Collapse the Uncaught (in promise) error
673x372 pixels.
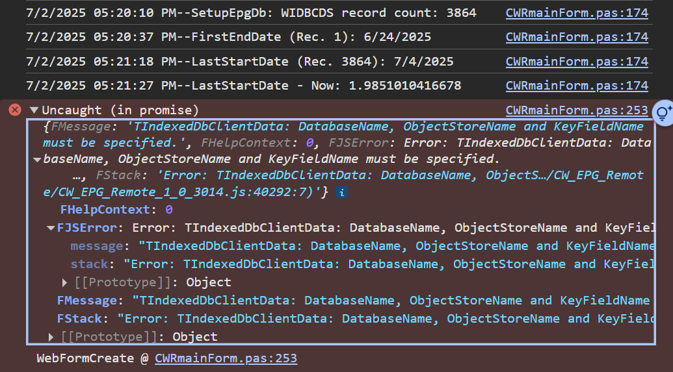[34, 110]
